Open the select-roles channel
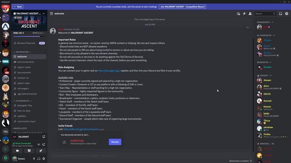This screenshot has width=291, height=163. [29, 83]
